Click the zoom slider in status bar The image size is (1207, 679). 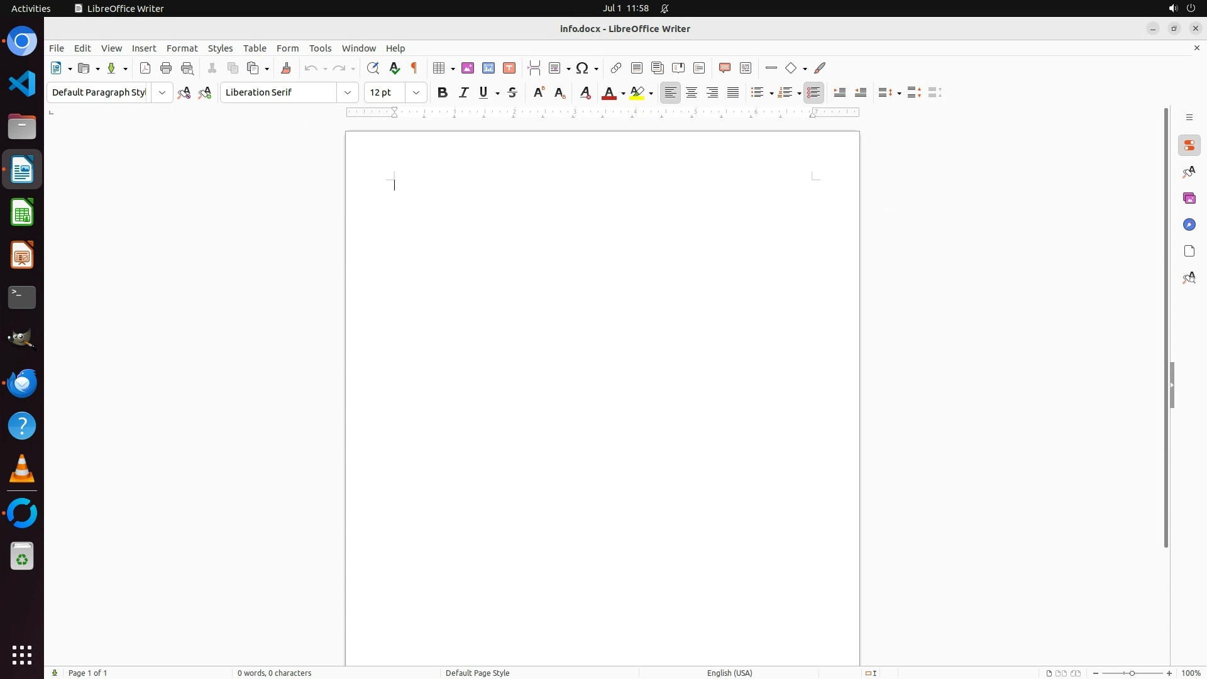[x=1132, y=673]
